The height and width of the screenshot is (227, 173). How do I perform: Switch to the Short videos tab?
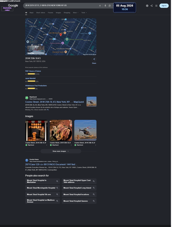tap(40, 13)
